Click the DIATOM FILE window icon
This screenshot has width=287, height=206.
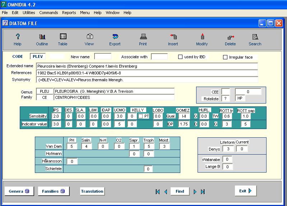click(x=5, y=23)
